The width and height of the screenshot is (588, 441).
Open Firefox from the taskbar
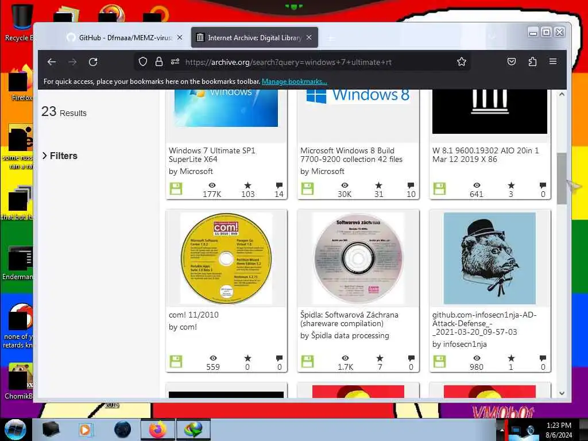157,430
